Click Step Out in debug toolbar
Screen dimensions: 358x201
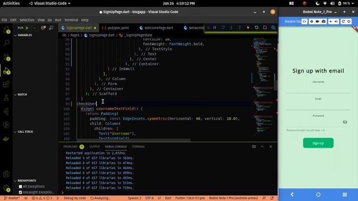[239, 27]
